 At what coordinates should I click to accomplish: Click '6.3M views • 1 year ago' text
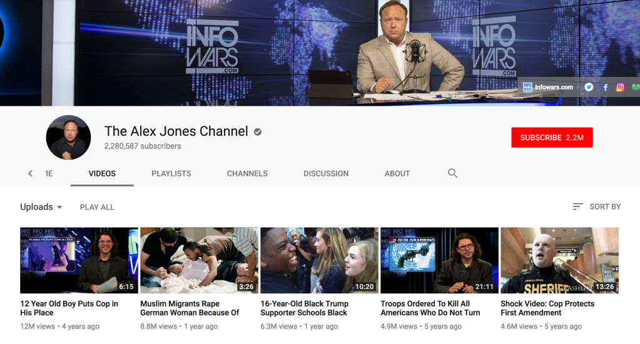299,326
